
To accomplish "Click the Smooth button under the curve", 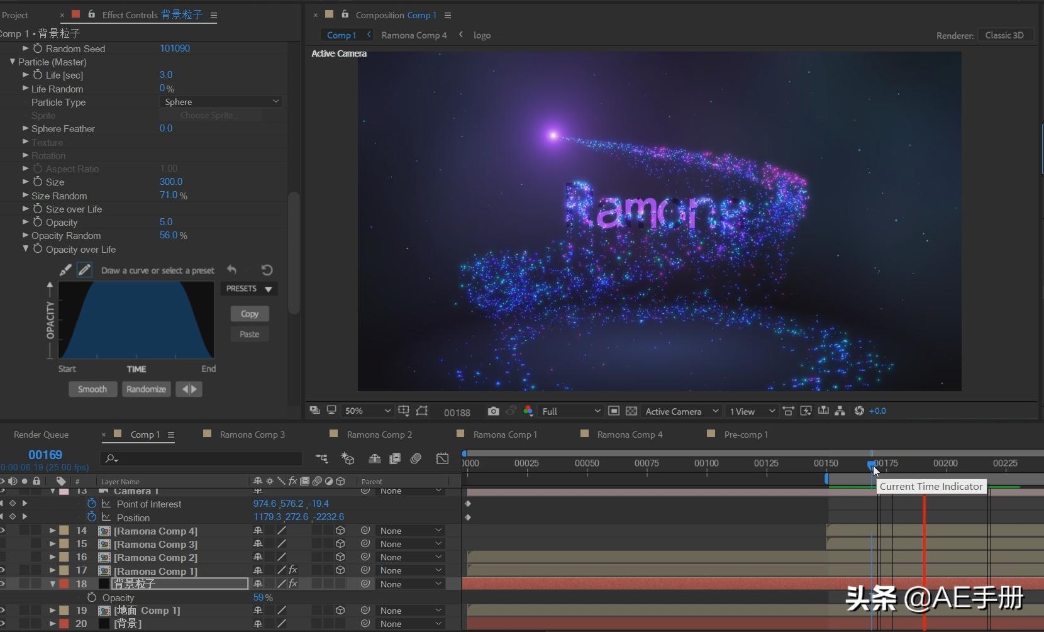I will click(x=92, y=389).
